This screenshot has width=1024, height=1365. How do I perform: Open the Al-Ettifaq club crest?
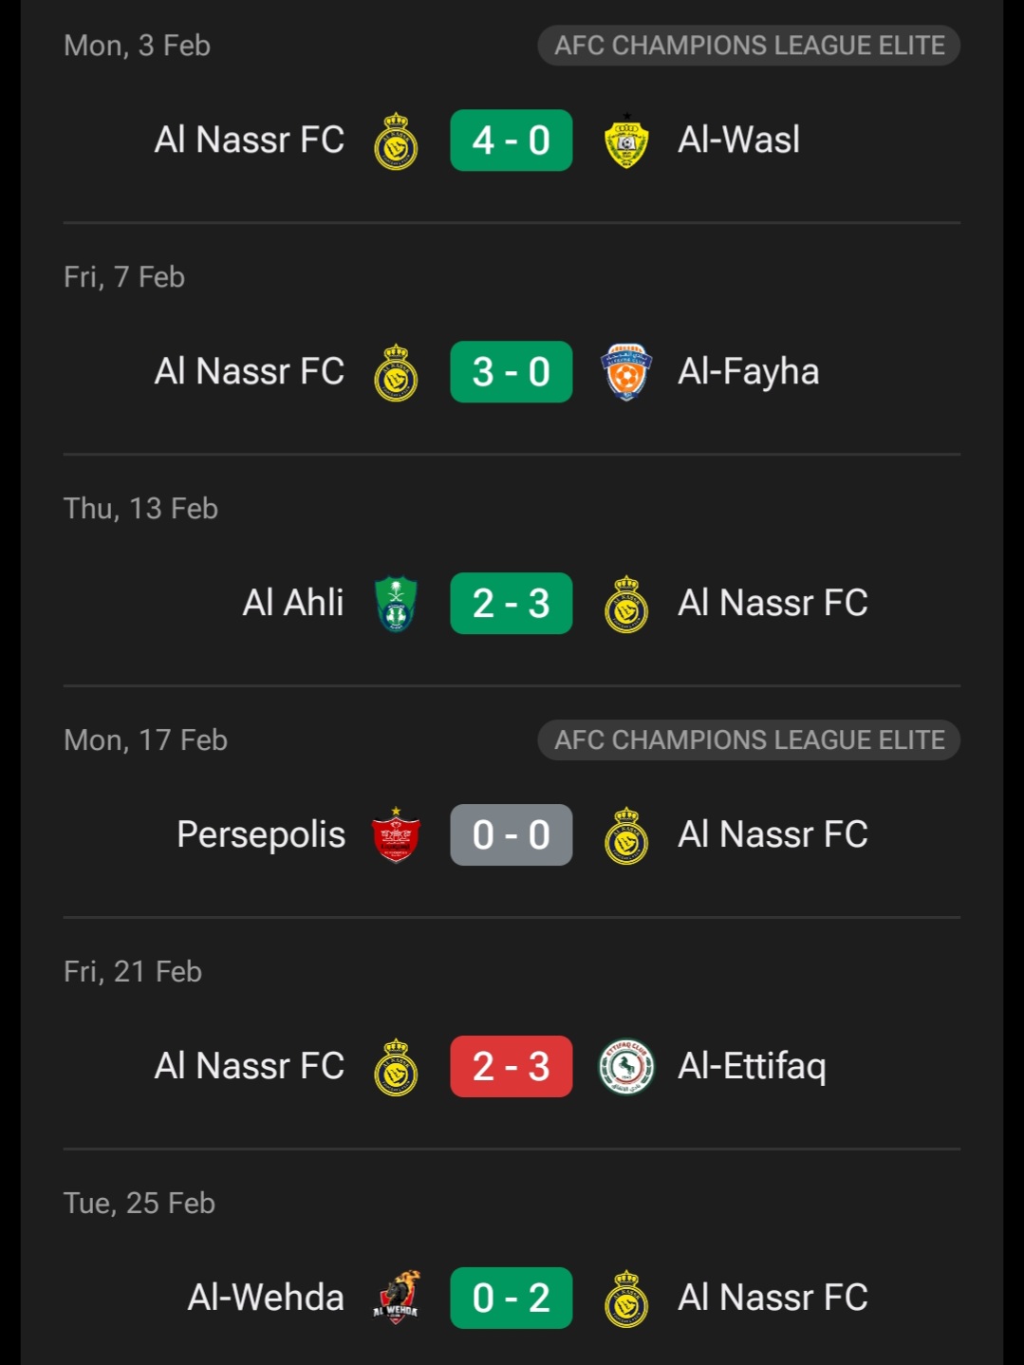(626, 1067)
